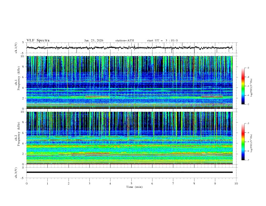
Task: Click the ch.3(V) axis label at bottom left
Action: click(17, 172)
